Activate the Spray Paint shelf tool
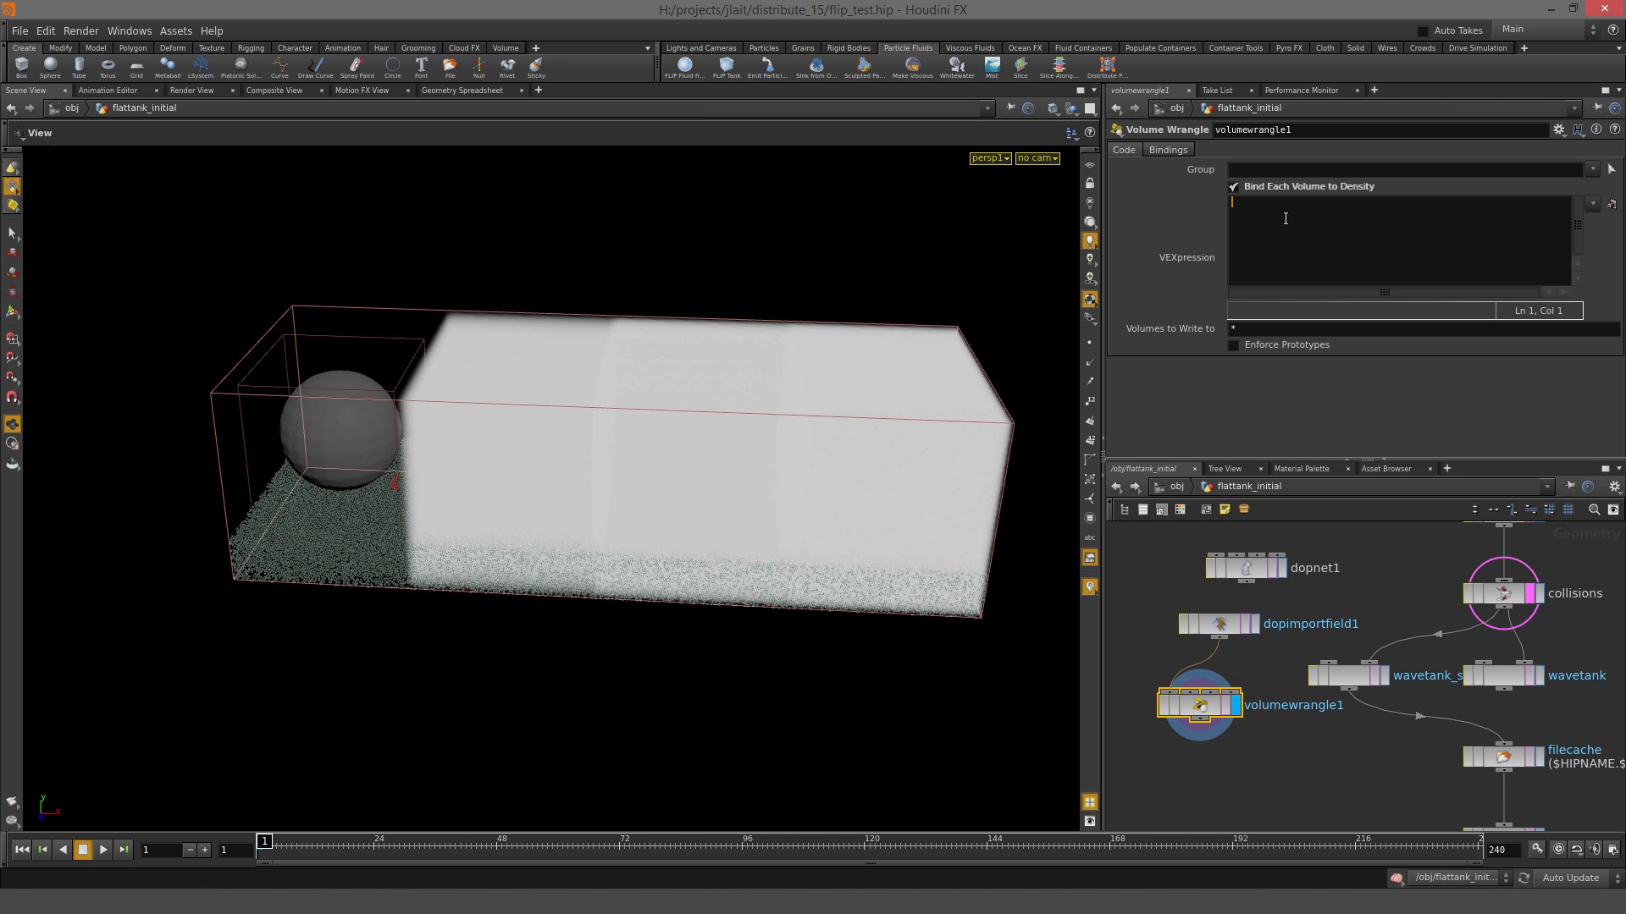The width and height of the screenshot is (1626, 914). point(357,68)
